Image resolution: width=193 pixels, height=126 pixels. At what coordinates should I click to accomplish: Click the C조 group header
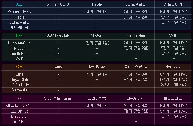[19, 66]
